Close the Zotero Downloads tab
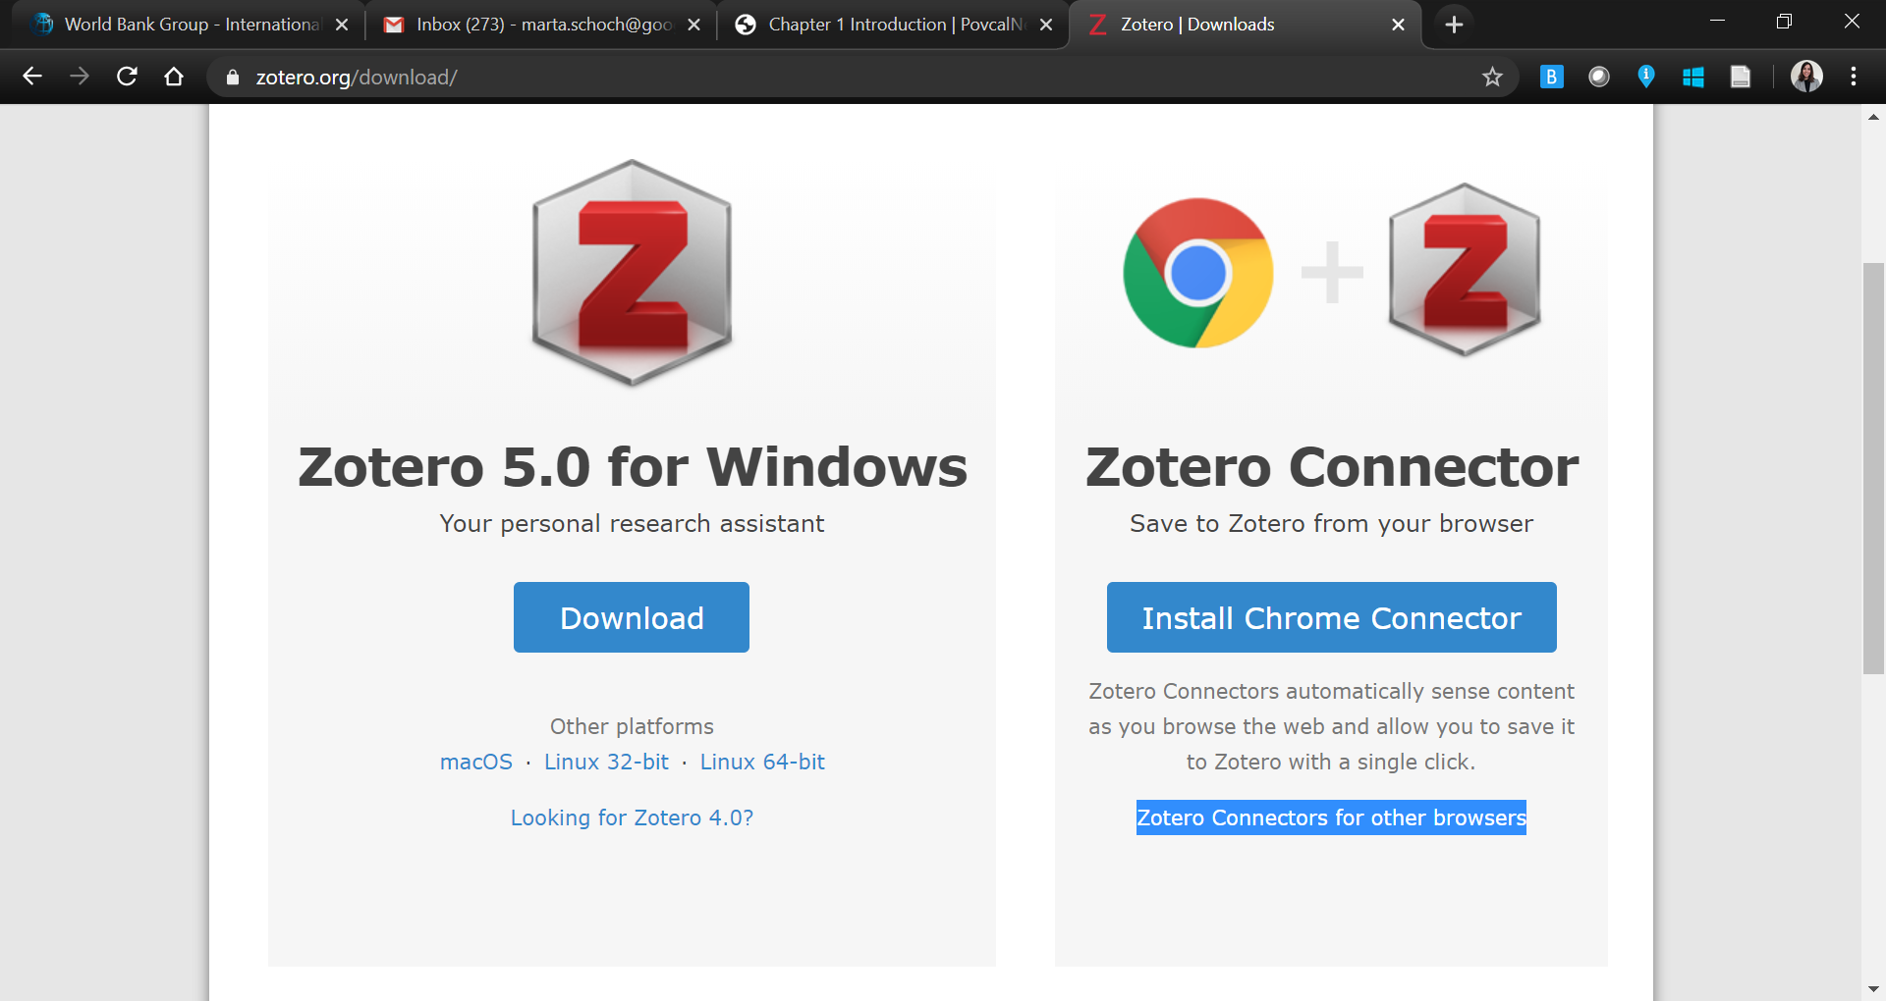The image size is (1886, 1001). (1398, 25)
